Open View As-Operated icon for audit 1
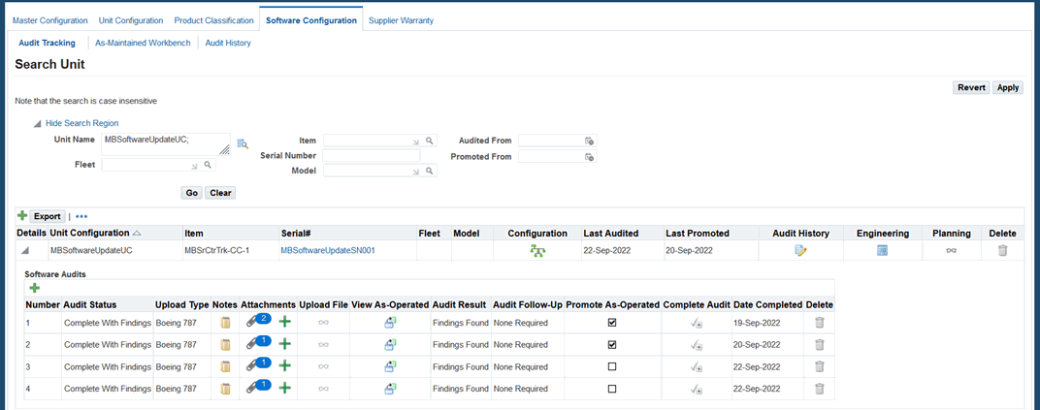 point(390,323)
